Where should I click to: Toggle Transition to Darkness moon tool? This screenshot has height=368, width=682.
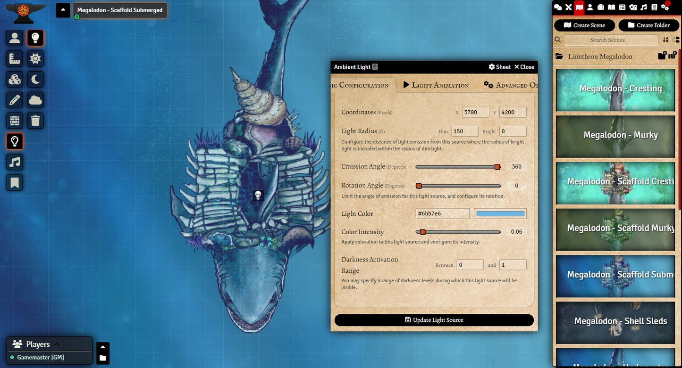click(x=35, y=79)
